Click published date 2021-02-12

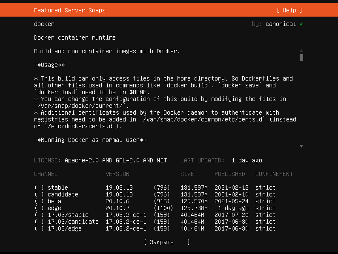pos(231,188)
